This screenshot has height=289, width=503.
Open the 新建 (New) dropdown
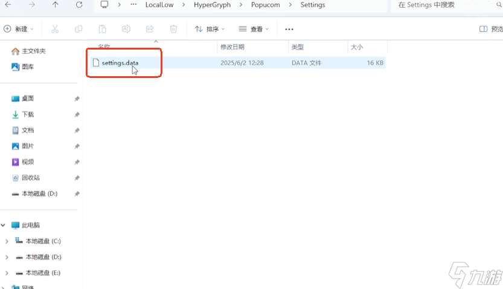click(x=19, y=29)
